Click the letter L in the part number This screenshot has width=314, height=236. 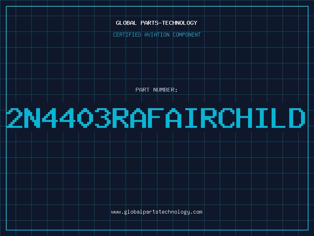coord(279,118)
